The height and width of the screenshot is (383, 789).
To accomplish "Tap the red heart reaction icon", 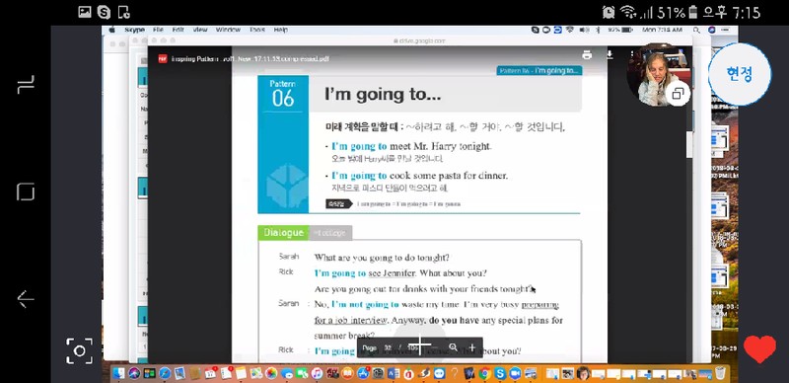I will pos(759,348).
